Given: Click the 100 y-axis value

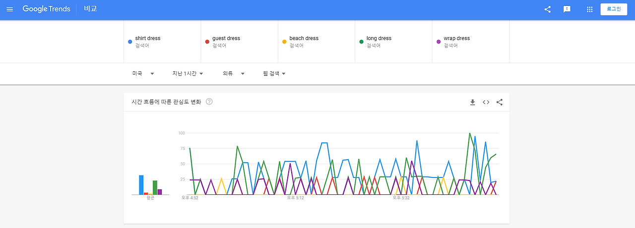Looking at the screenshot, I should [x=181, y=133].
